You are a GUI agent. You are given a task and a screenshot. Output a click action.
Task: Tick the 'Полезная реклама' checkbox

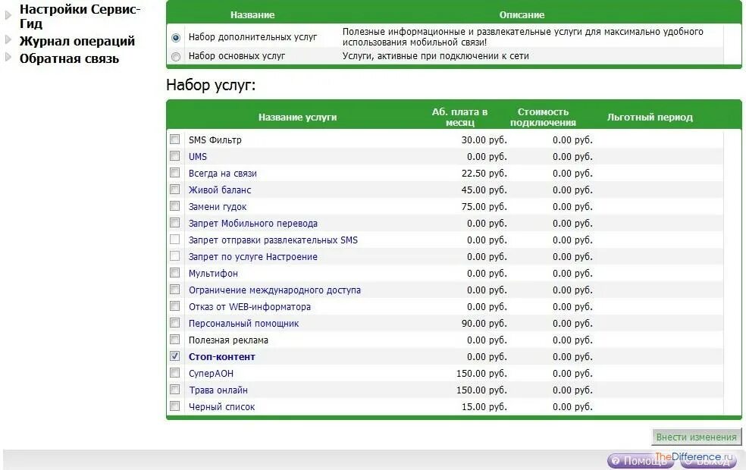coord(174,339)
